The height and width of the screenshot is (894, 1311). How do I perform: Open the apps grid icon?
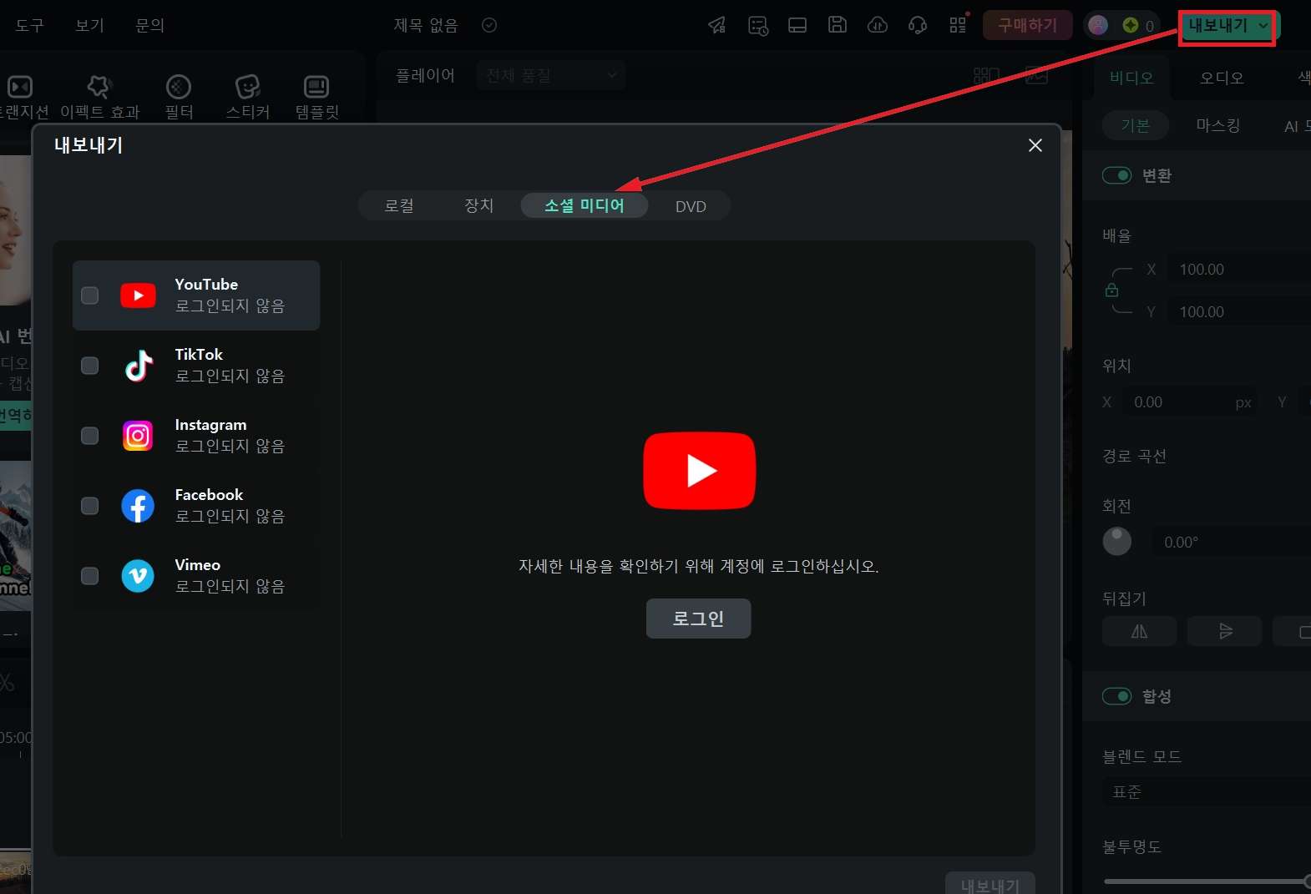click(x=958, y=25)
